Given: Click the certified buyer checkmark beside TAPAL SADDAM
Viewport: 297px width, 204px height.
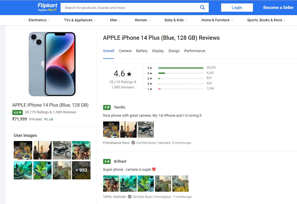Looking at the screenshot, I should [129, 197].
